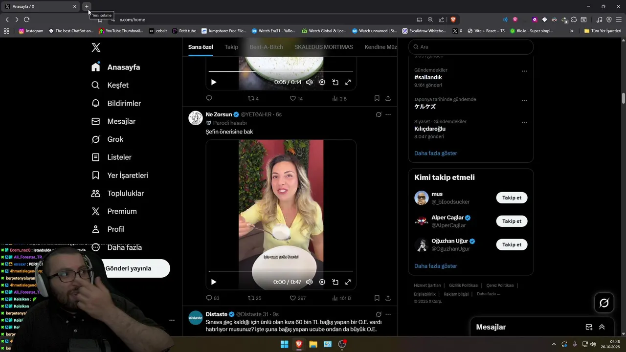This screenshot has width=626, height=352.
Task: Open the X logo home link
Action: (x=96, y=47)
